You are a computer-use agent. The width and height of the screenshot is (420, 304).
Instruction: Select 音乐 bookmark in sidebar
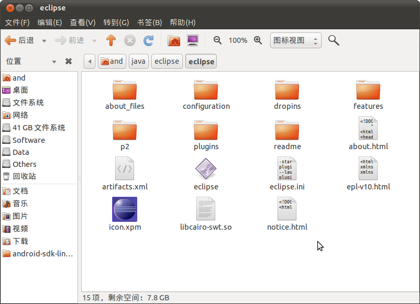39,204
